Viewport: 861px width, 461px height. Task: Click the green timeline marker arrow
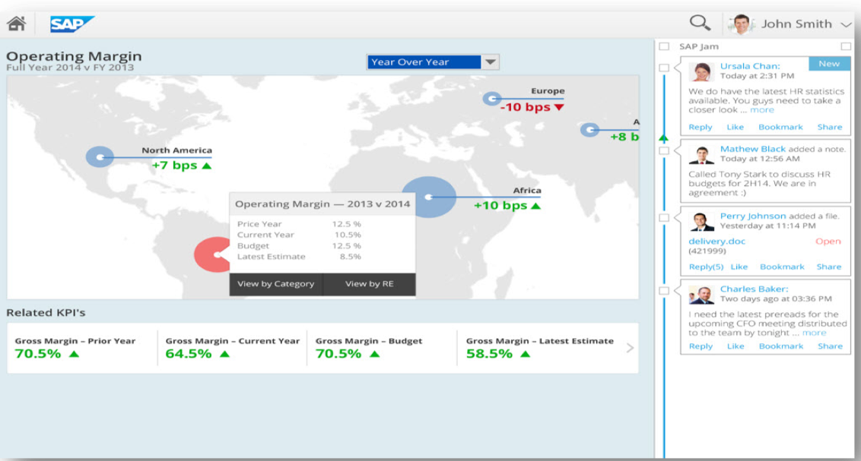(663, 138)
